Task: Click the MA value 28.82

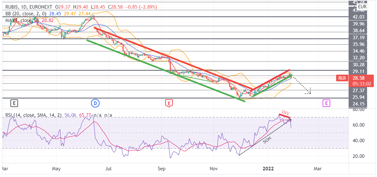Action: (x=47, y=21)
